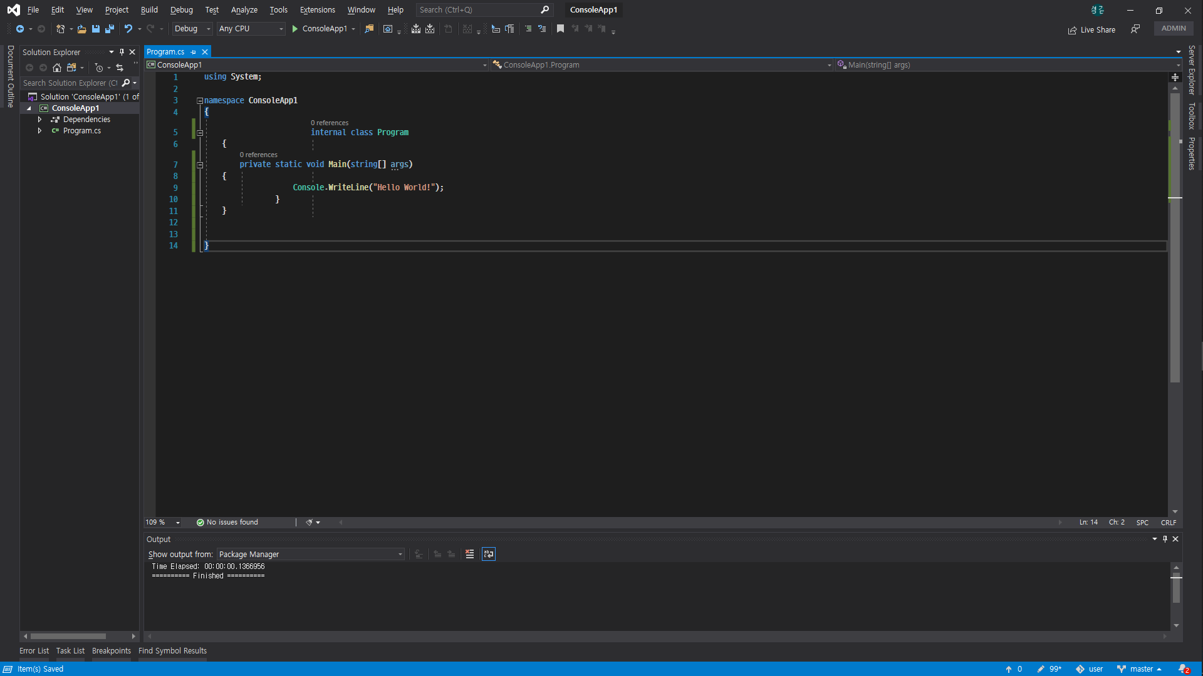The width and height of the screenshot is (1203, 676).
Task: Open the Analyze menu
Action: [244, 9]
